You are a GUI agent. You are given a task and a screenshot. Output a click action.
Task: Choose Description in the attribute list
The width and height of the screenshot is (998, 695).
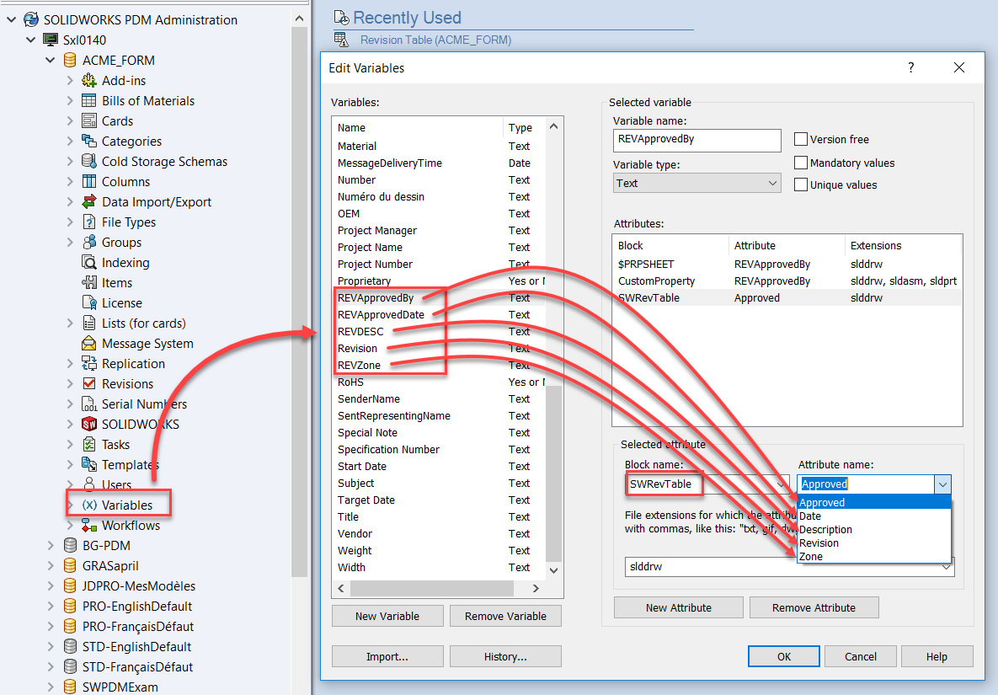(874, 530)
